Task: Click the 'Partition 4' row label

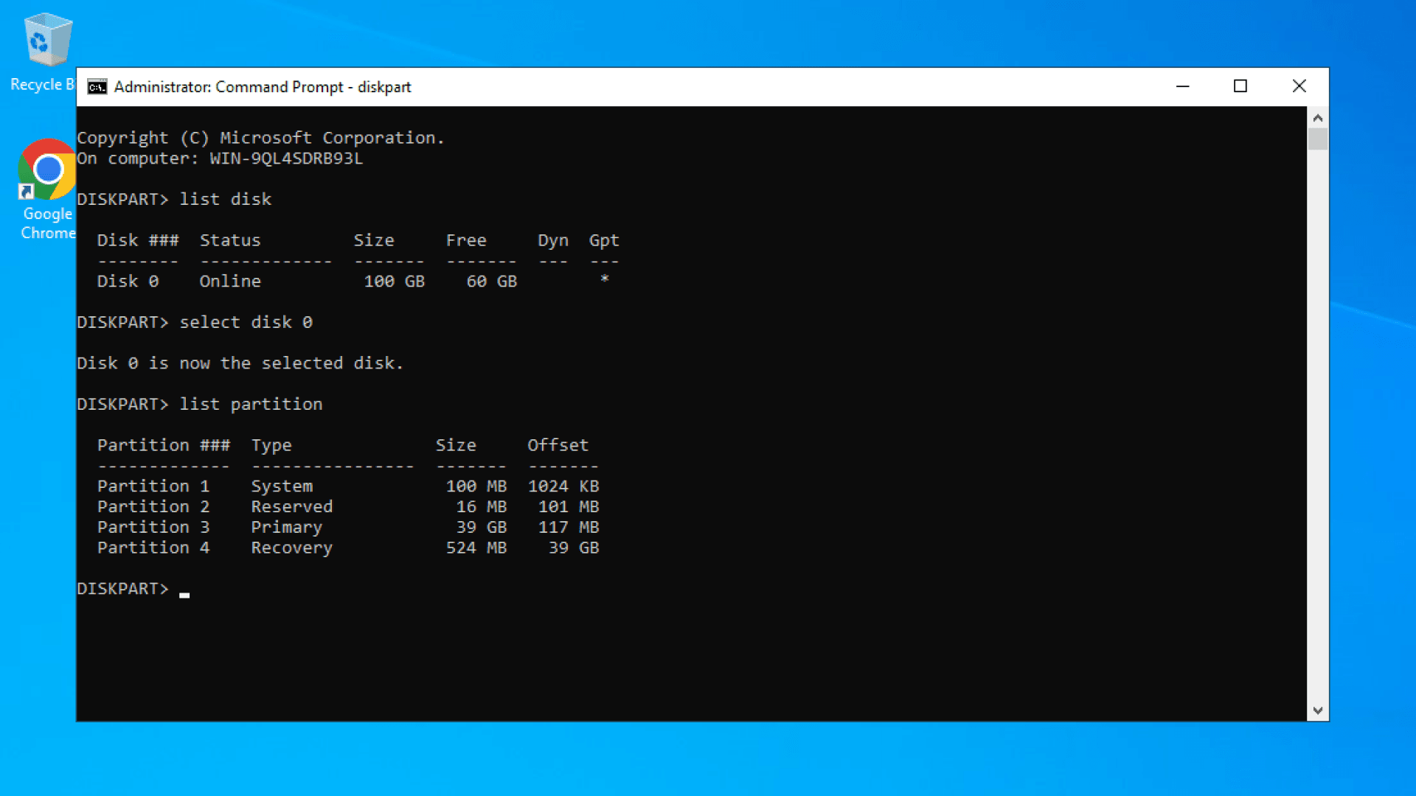Action: tap(153, 548)
